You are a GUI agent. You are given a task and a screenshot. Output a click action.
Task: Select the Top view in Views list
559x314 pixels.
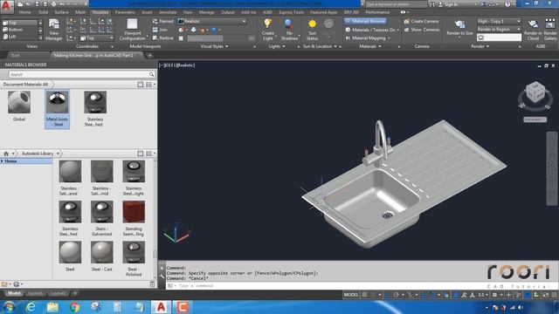click(x=19, y=23)
